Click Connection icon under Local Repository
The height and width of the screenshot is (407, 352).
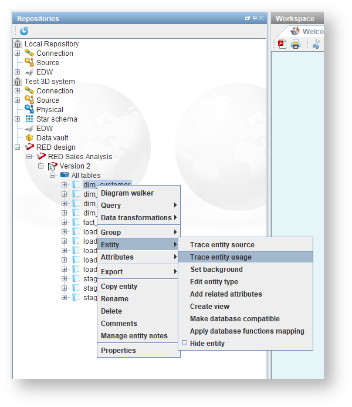(x=29, y=53)
